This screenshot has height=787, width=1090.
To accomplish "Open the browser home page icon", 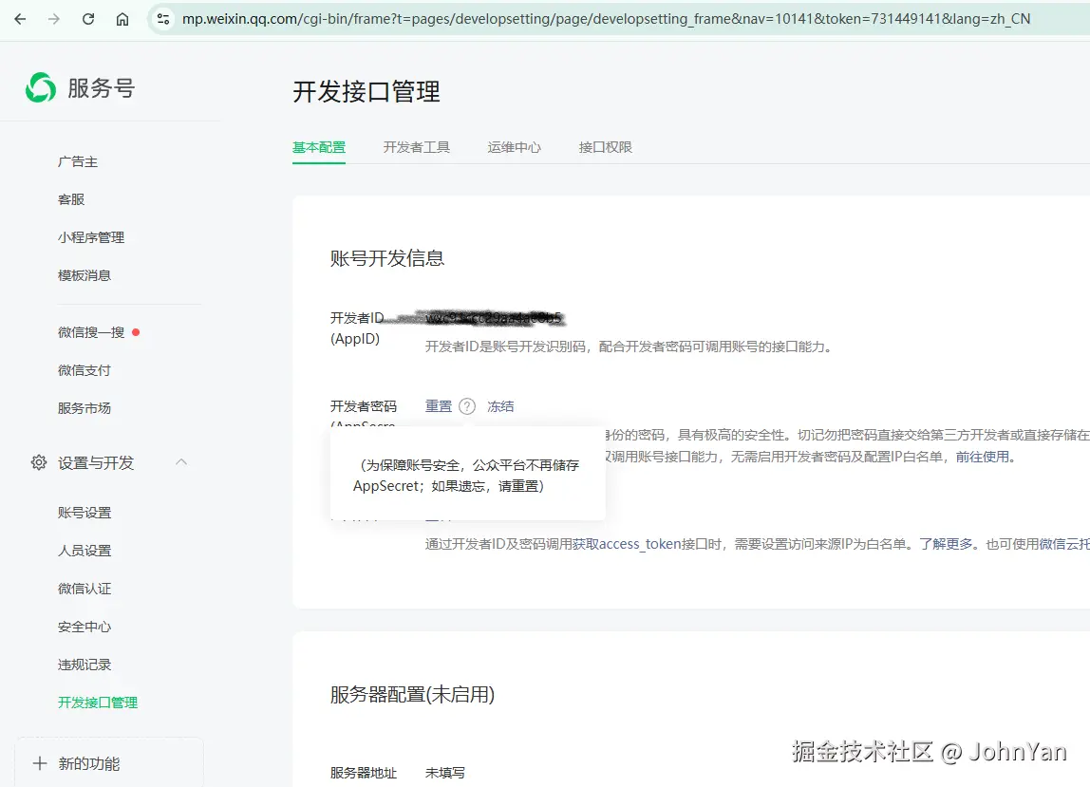I will (122, 19).
